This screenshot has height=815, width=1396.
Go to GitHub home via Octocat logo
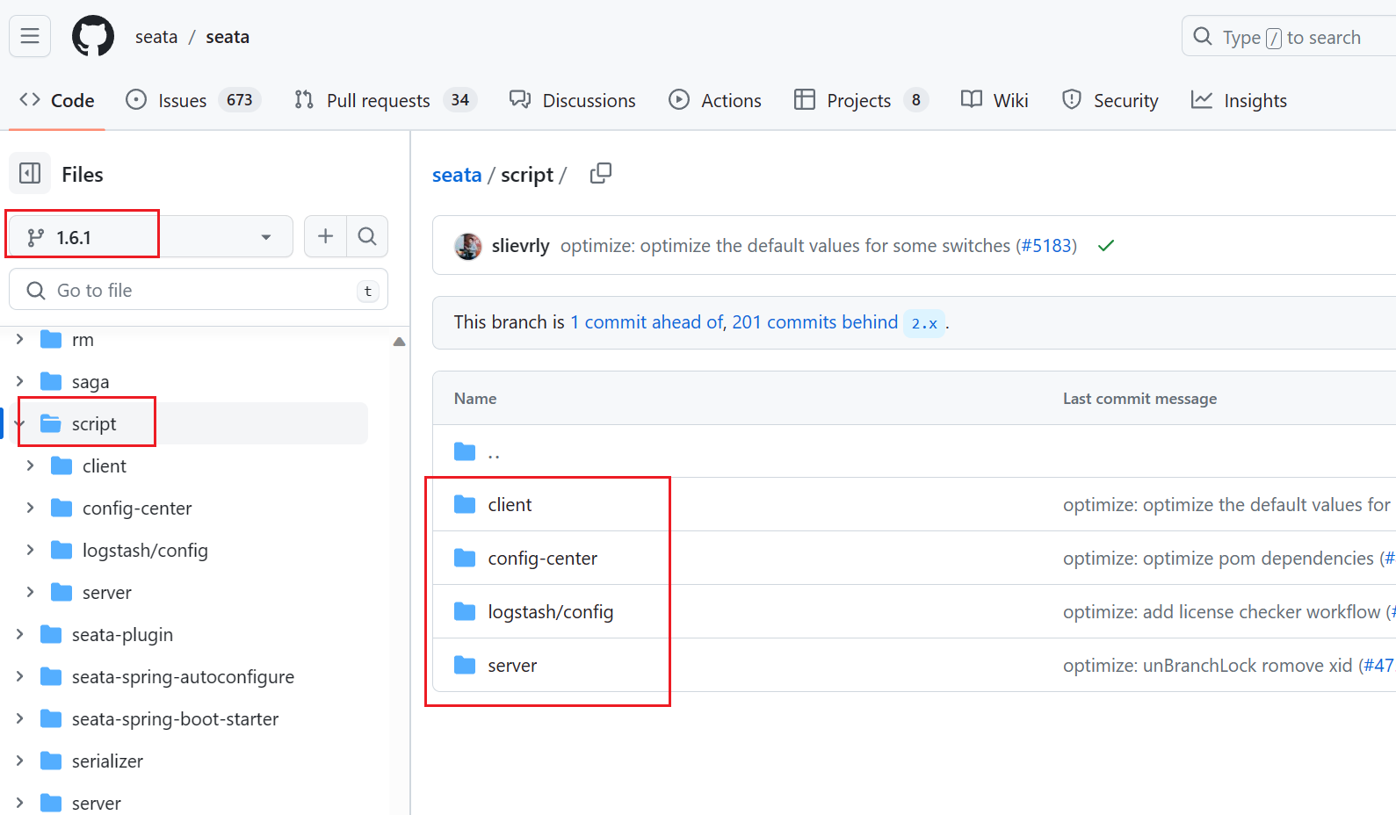click(93, 36)
